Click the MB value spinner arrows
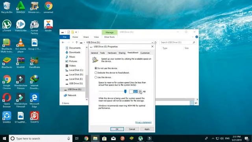 point(140,92)
